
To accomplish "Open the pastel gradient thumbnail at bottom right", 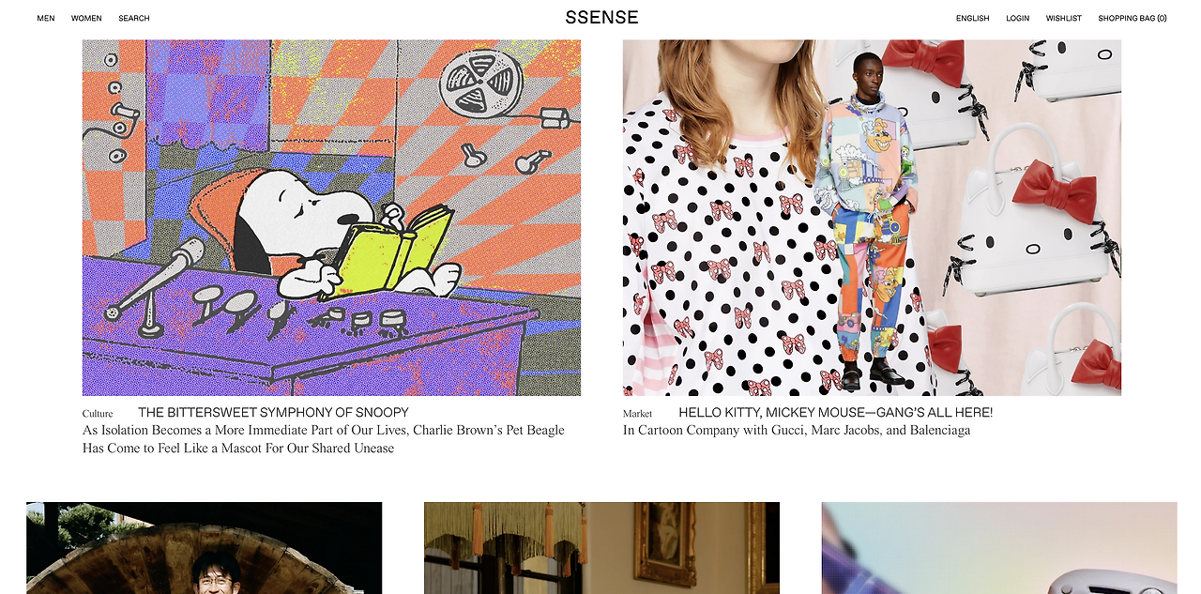I will click(999, 548).
